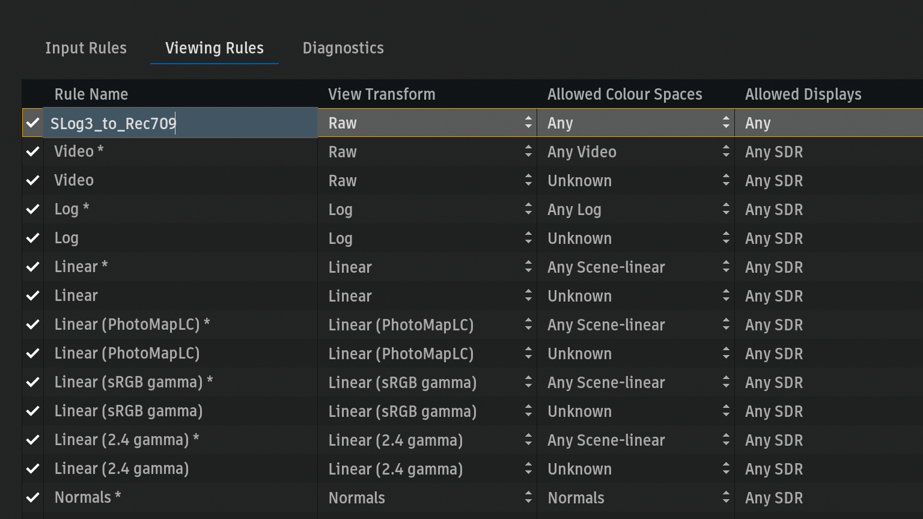The image size is (923, 519).
Task: Click the View Transform column header
Action: (x=382, y=94)
